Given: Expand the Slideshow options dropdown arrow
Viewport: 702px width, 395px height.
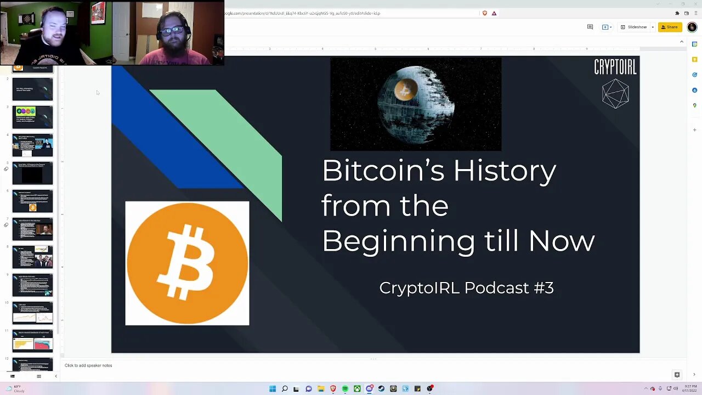Looking at the screenshot, I should (653, 27).
